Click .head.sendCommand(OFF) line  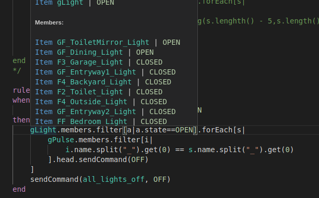pos(98,160)
